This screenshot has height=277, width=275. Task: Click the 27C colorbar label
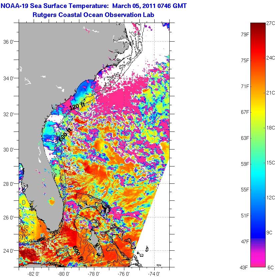click(x=271, y=23)
